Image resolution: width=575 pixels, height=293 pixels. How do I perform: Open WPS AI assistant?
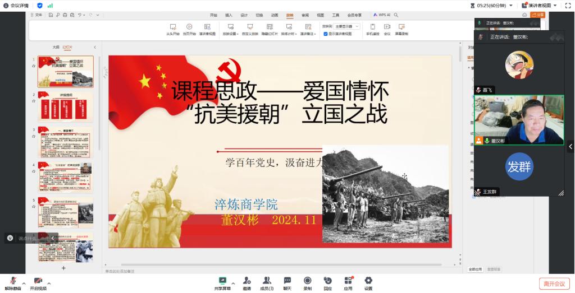(382, 15)
